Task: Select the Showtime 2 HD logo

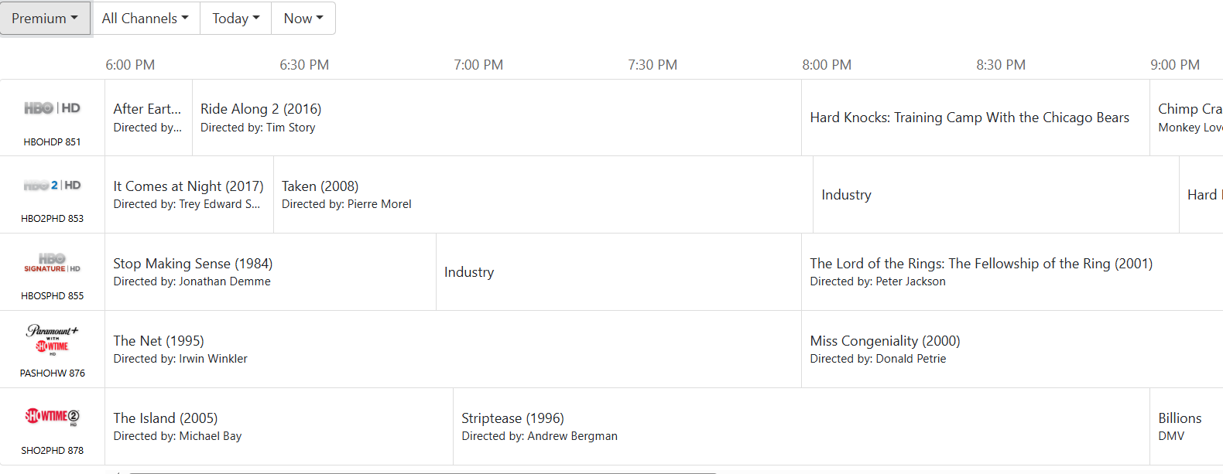Action: pyautogui.click(x=52, y=417)
